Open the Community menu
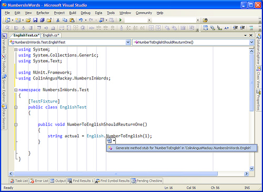 [144, 13]
